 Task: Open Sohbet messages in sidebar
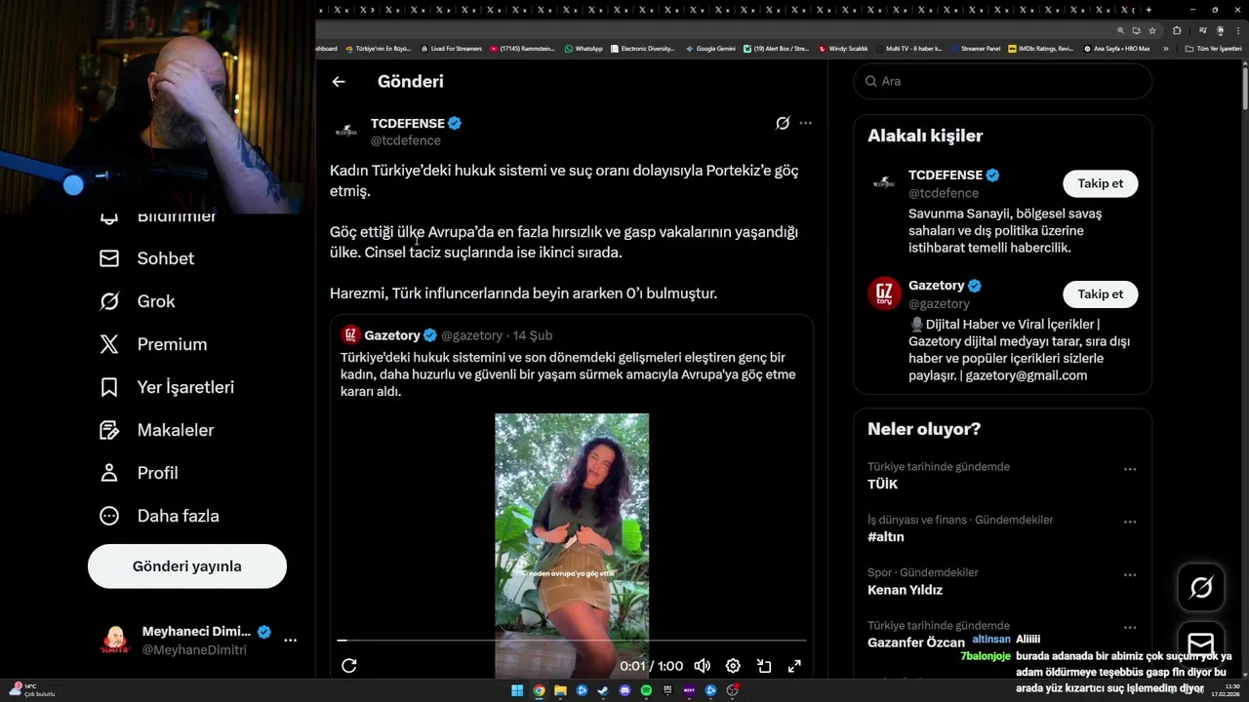(x=146, y=258)
